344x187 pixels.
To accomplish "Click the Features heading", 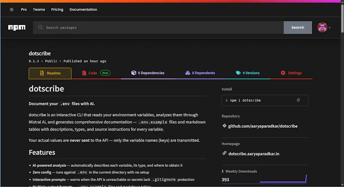I will 42,152.
